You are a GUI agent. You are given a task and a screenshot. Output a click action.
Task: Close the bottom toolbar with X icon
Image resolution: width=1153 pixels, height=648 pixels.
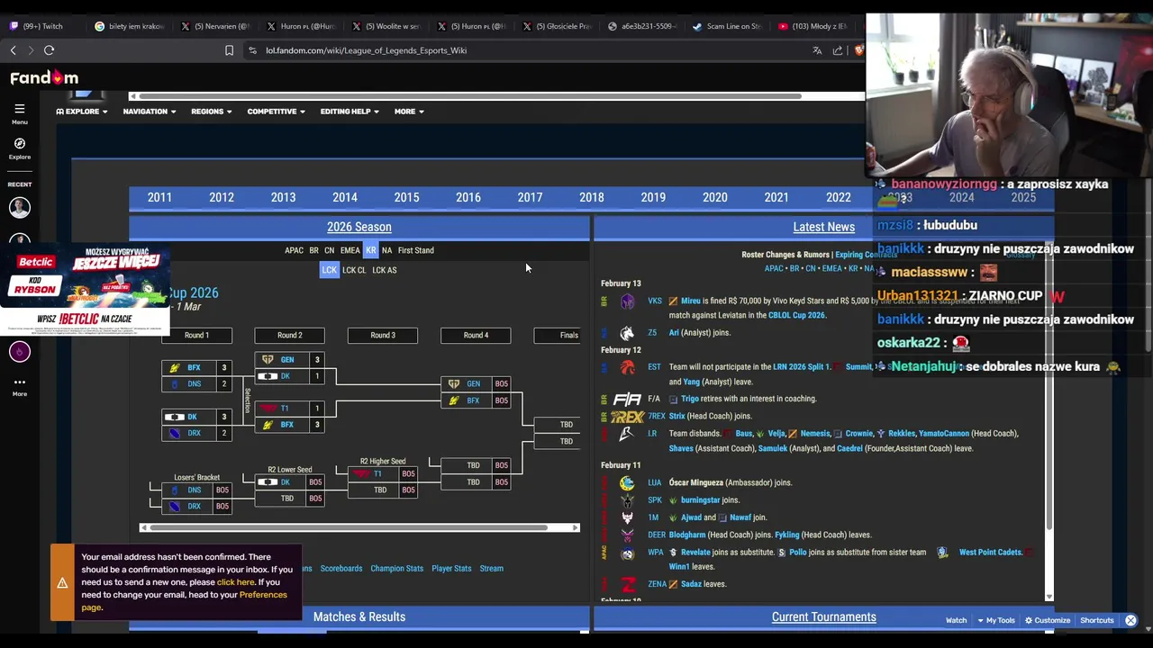[1130, 620]
